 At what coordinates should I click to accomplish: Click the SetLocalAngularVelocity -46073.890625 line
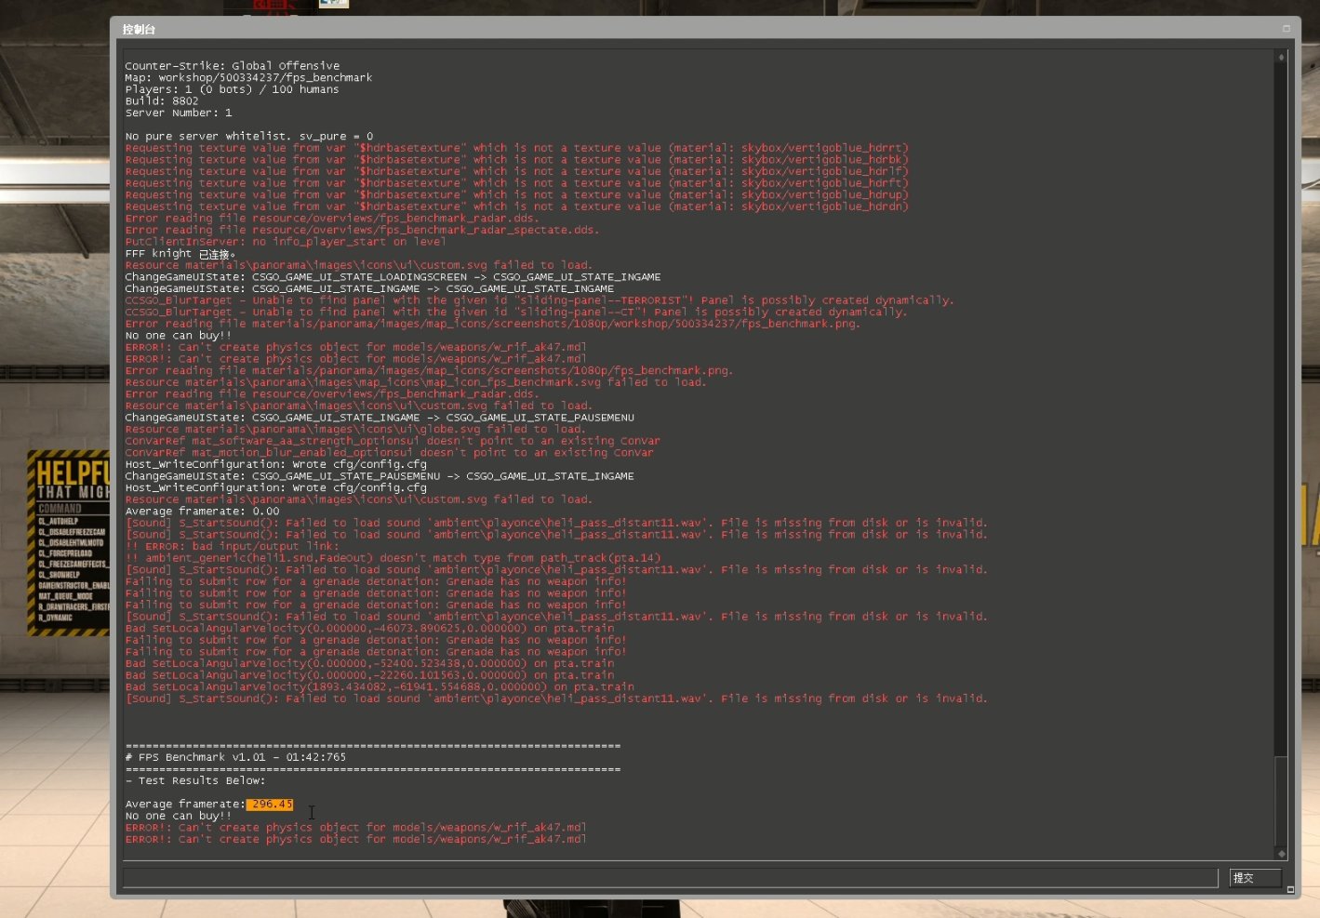369,629
